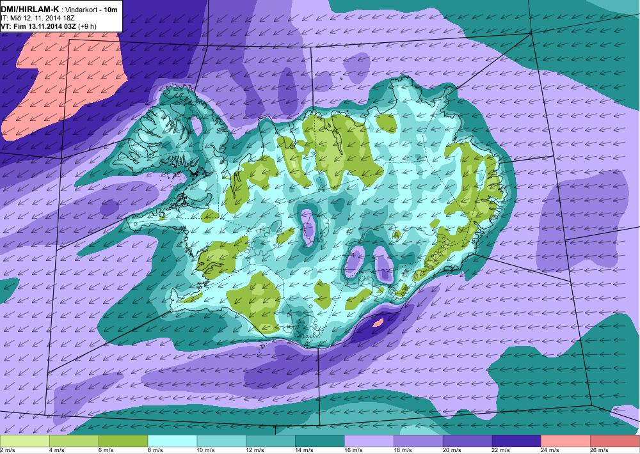Click the "4 m/s" legend label
The height and width of the screenshot is (454, 640).
57,450
